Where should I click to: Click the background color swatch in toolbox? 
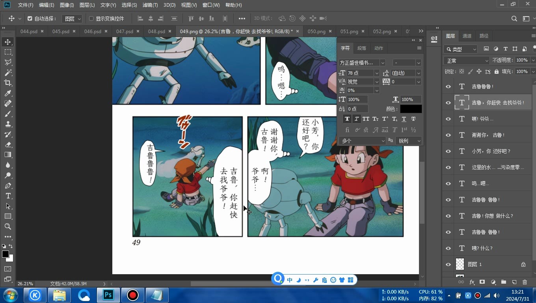11,259
